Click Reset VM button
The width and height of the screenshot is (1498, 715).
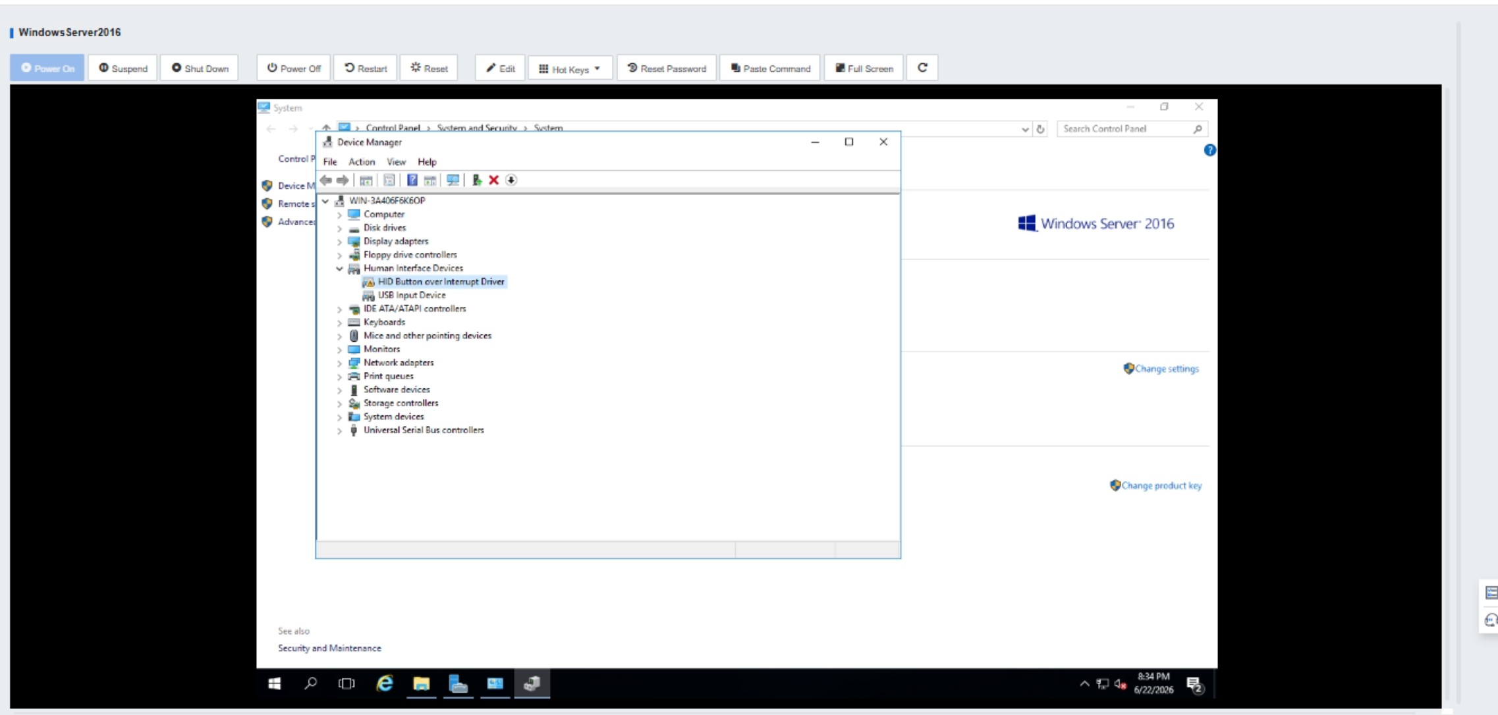click(429, 68)
